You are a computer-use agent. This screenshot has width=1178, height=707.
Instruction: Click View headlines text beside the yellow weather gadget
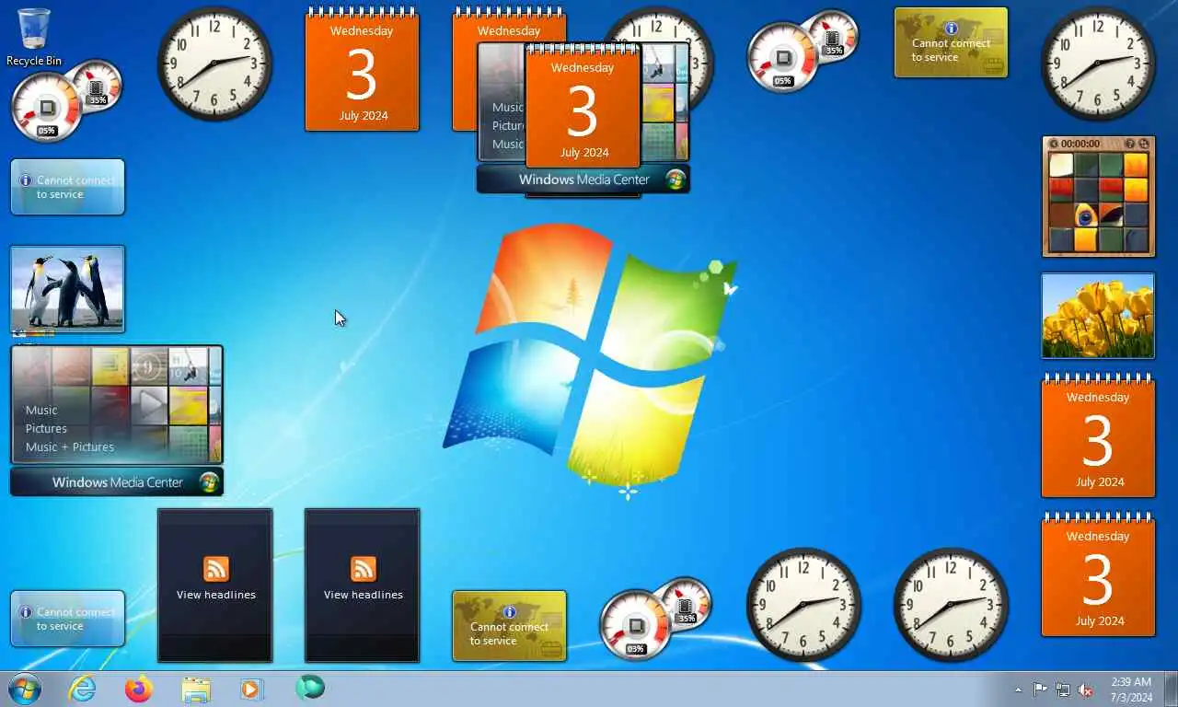(x=364, y=595)
